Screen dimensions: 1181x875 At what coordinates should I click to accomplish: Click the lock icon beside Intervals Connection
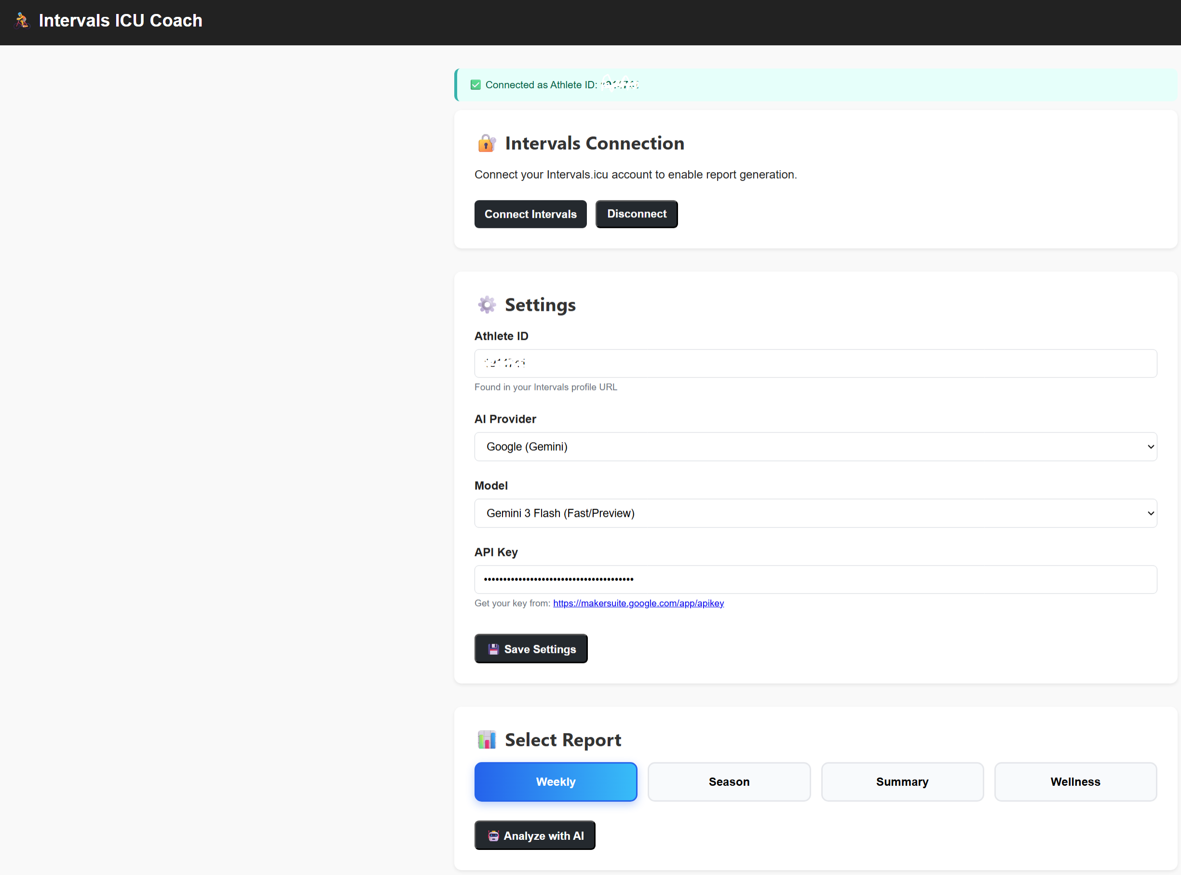(x=486, y=144)
